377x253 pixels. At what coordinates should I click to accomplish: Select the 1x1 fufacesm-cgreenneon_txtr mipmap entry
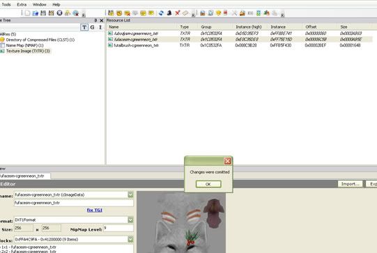(x=29, y=247)
